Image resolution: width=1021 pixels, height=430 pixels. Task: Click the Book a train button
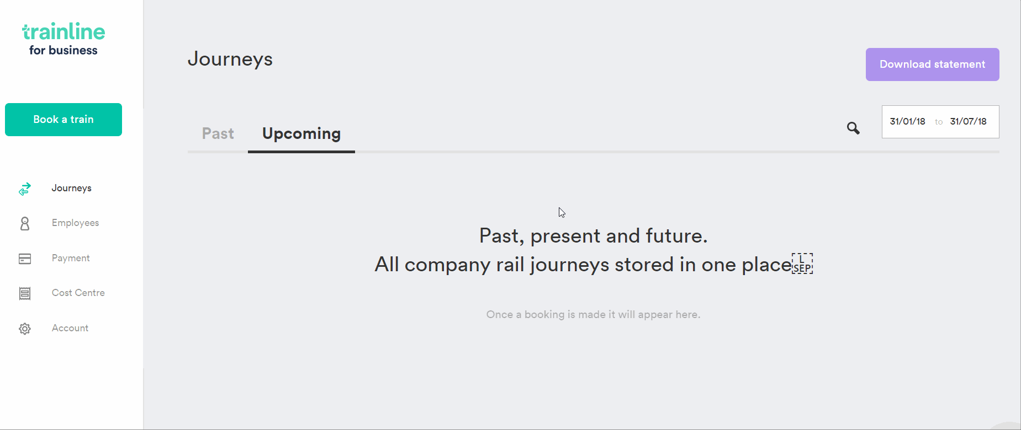click(x=64, y=120)
